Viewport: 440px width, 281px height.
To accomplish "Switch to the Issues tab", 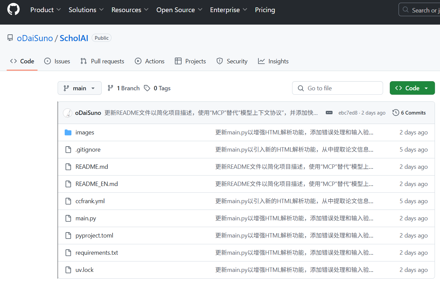I will tap(57, 61).
